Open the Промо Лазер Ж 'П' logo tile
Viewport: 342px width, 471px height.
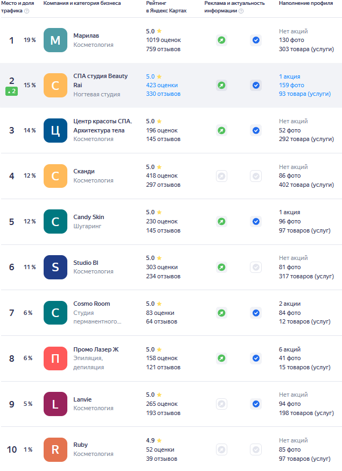(x=55, y=358)
